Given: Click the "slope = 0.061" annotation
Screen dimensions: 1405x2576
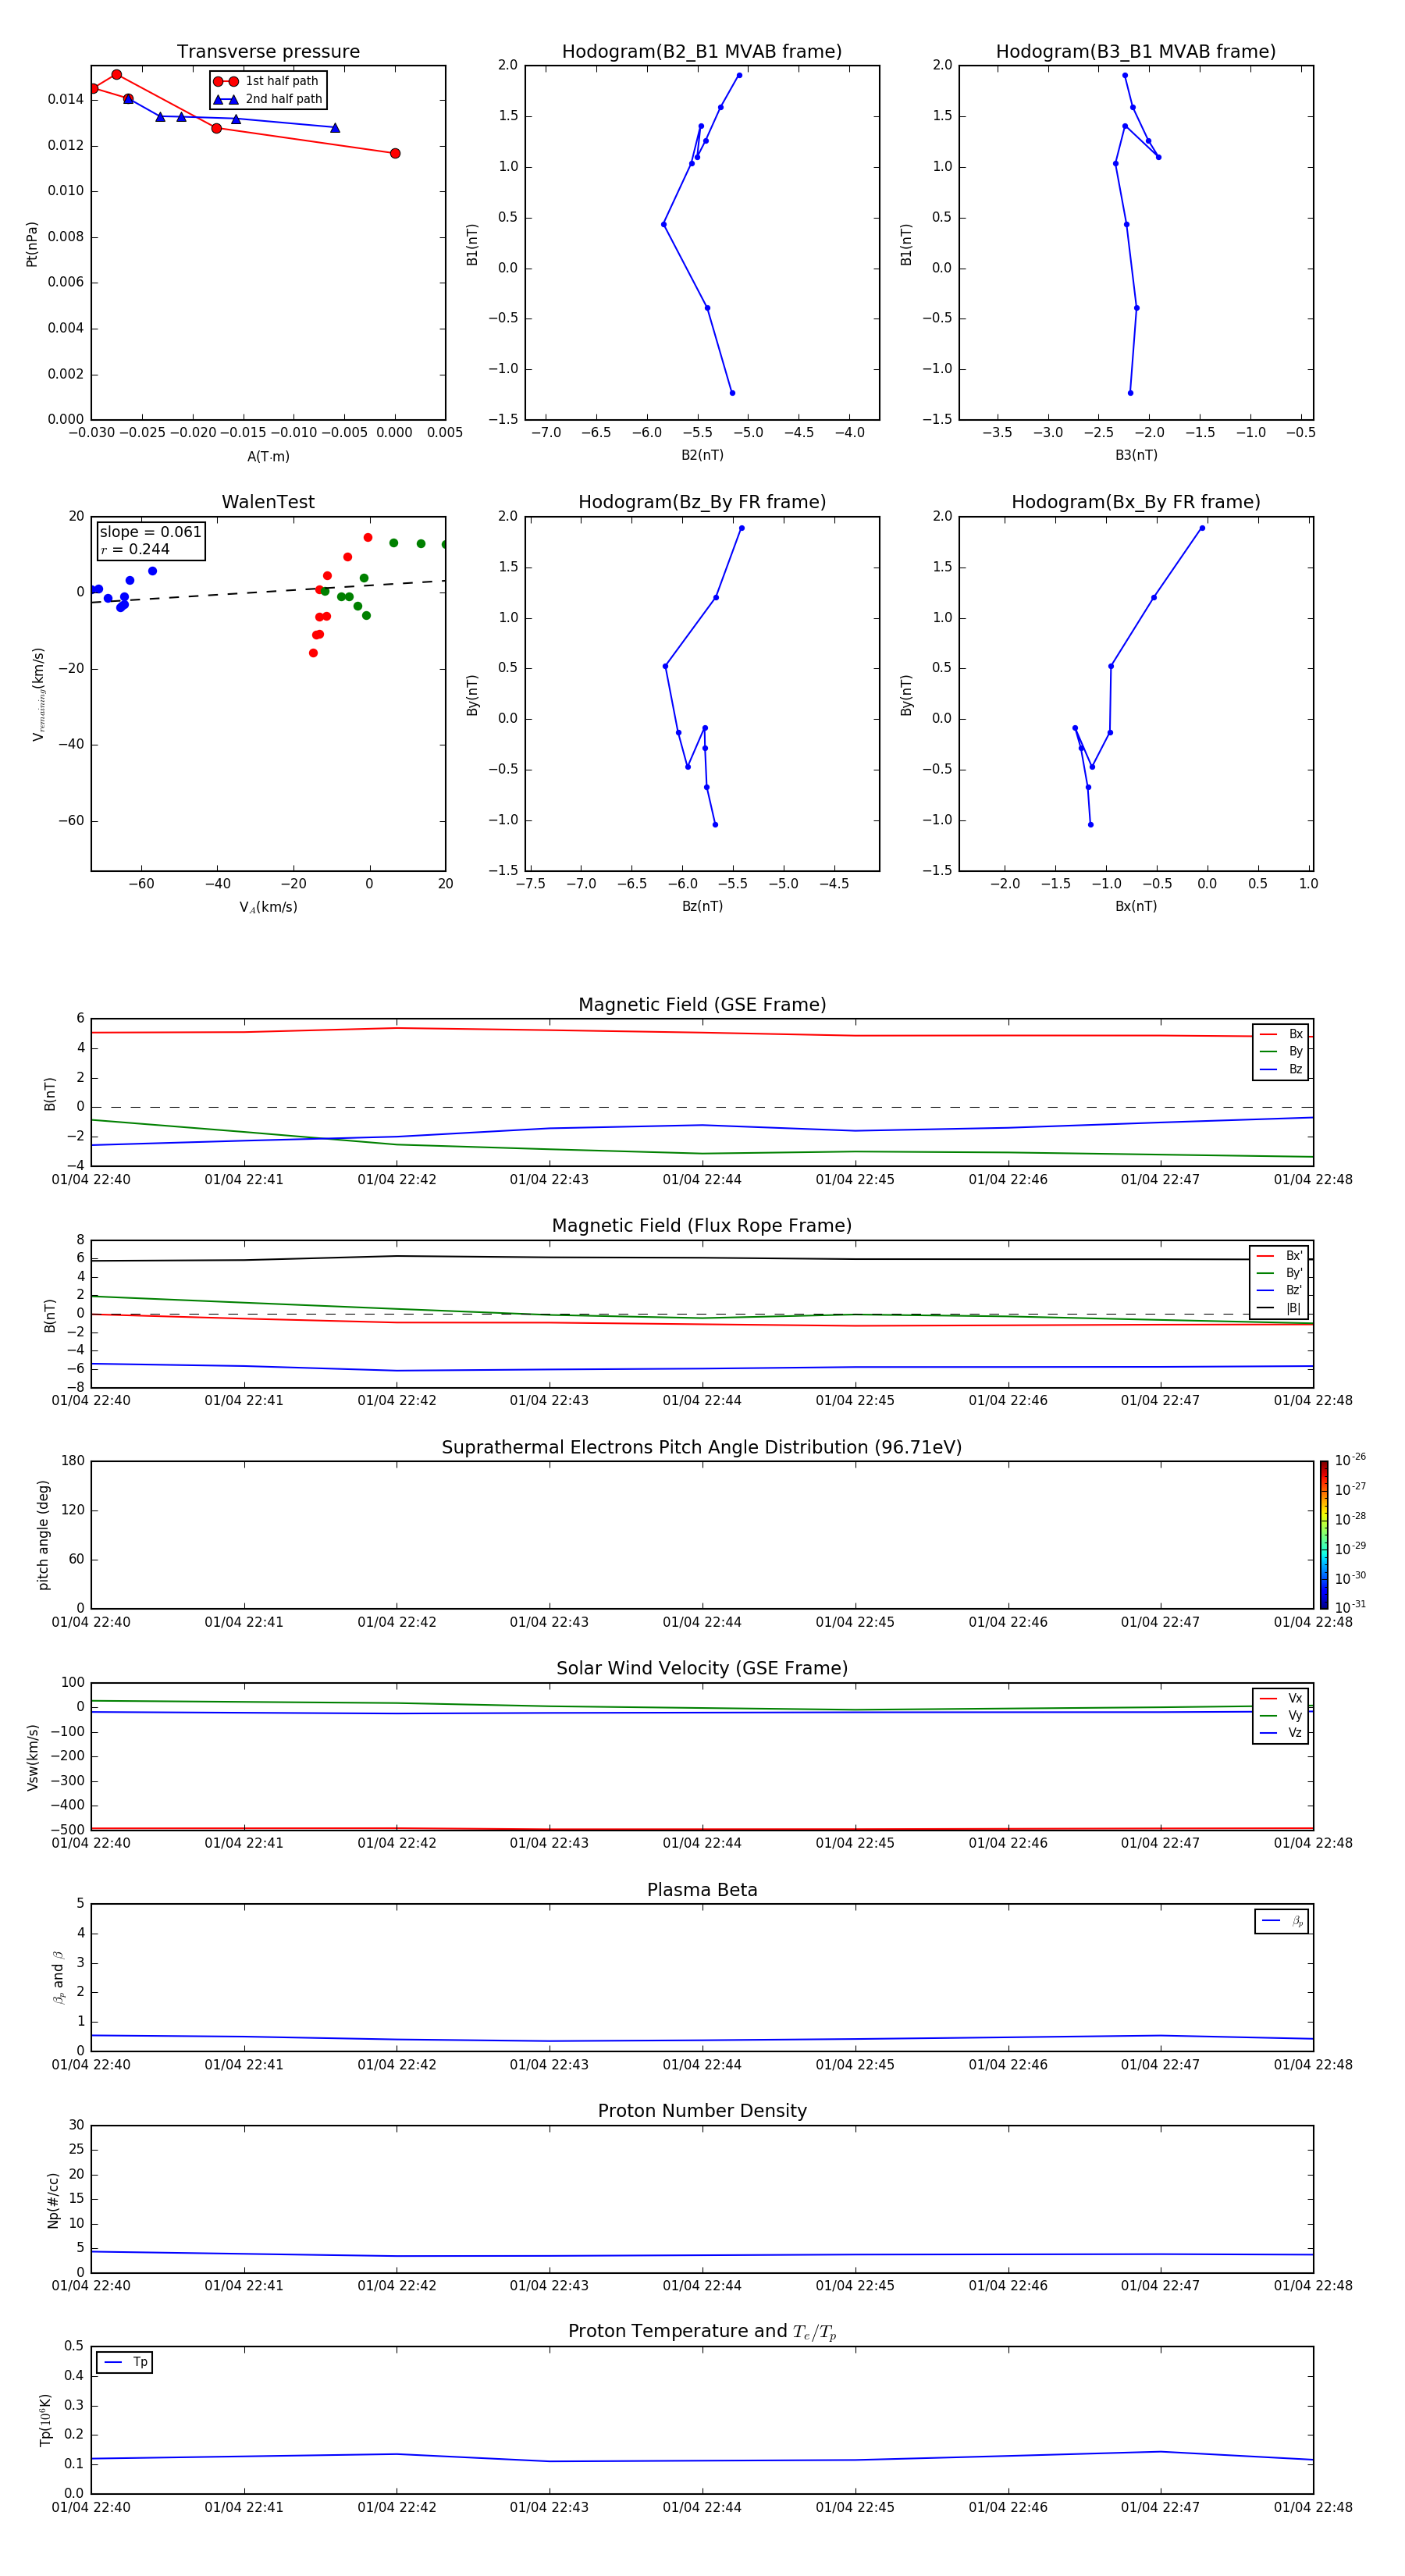Looking at the screenshot, I should (x=150, y=532).
